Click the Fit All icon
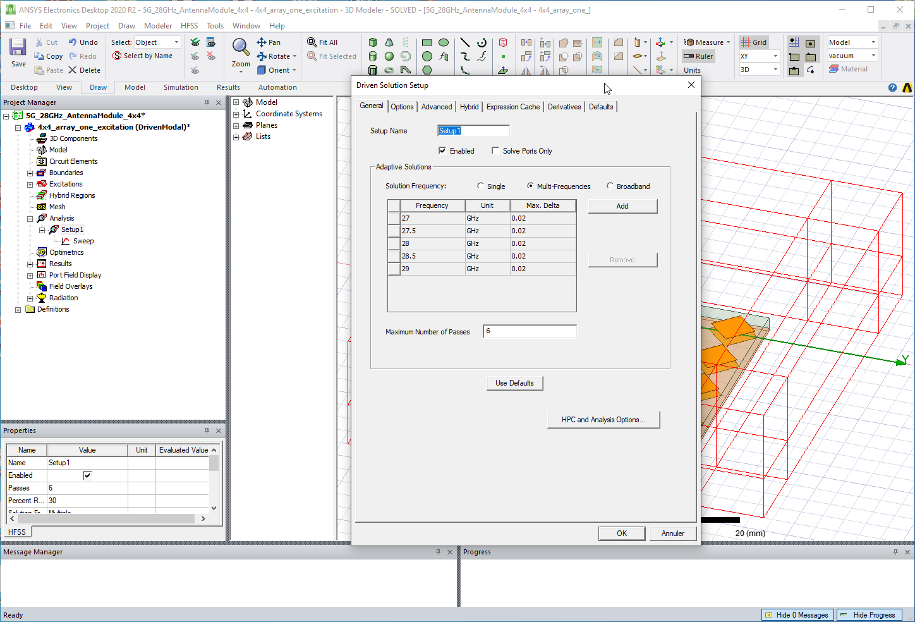The image size is (915, 622). coord(312,42)
